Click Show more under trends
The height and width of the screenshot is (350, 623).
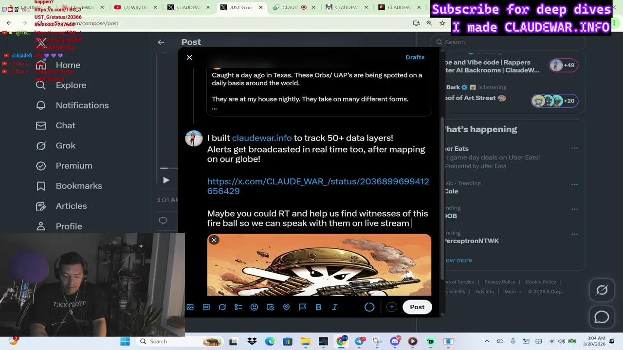pos(458,260)
